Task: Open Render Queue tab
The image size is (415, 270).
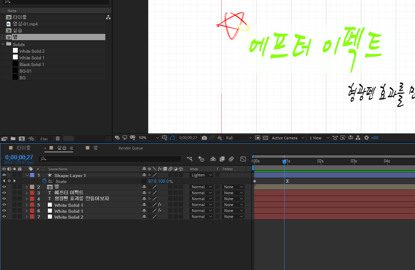Action: (x=131, y=148)
